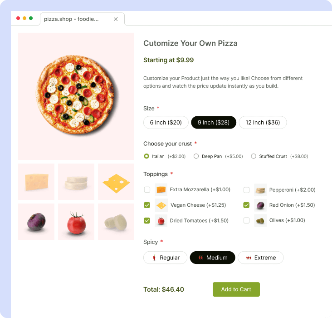
Task: Click the Olives topping icon
Action: [260, 221]
